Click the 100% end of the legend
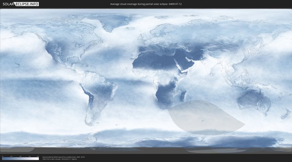The image size is (292, 162). 38,159
